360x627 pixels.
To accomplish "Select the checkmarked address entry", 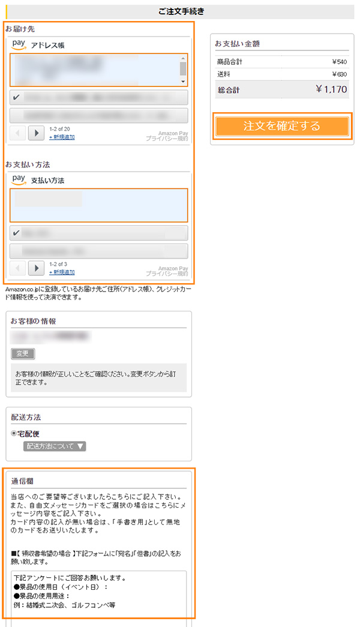I will point(99,97).
